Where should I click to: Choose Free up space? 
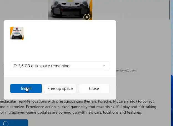tap(60, 88)
